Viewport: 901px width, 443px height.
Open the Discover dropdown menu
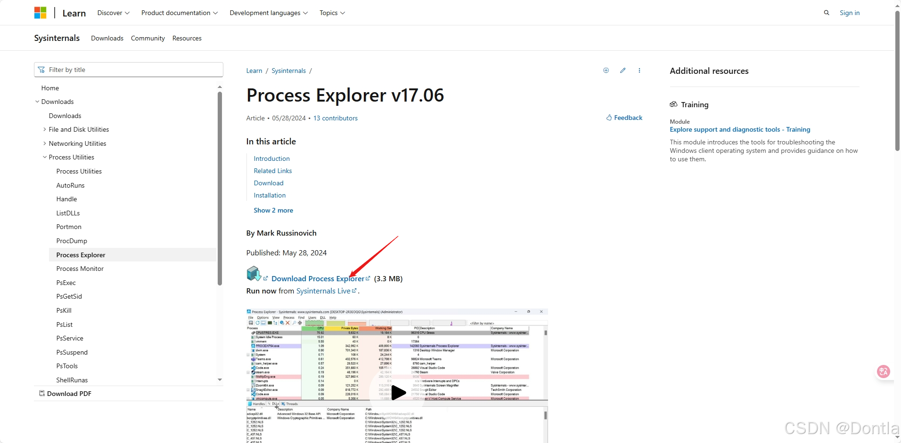coord(113,13)
